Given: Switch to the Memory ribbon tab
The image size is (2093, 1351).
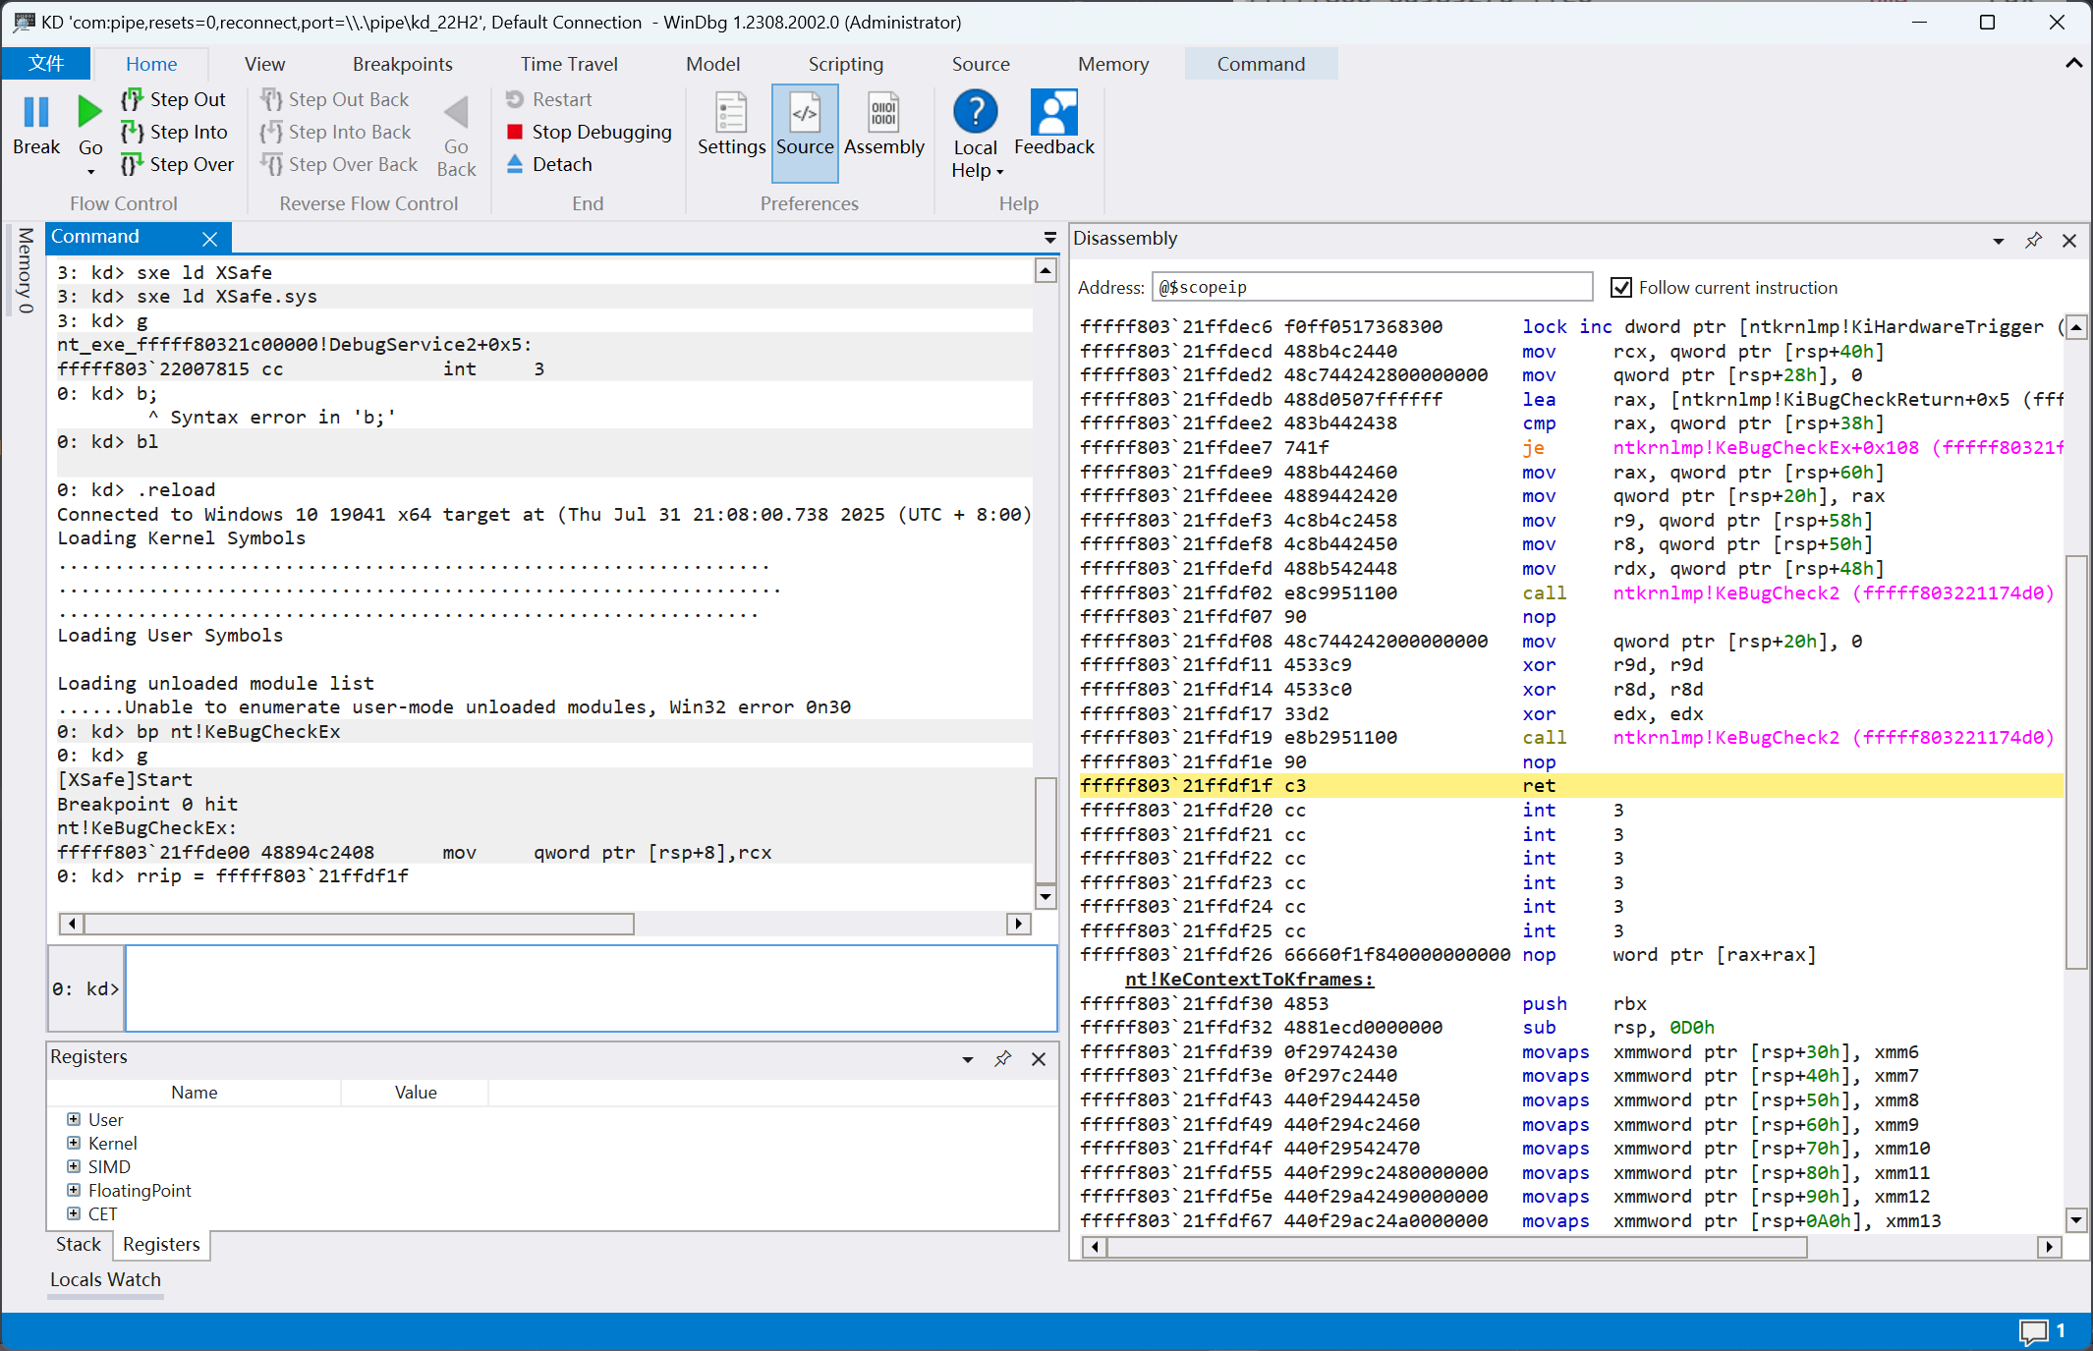Looking at the screenshot, I should (1112, 64).
